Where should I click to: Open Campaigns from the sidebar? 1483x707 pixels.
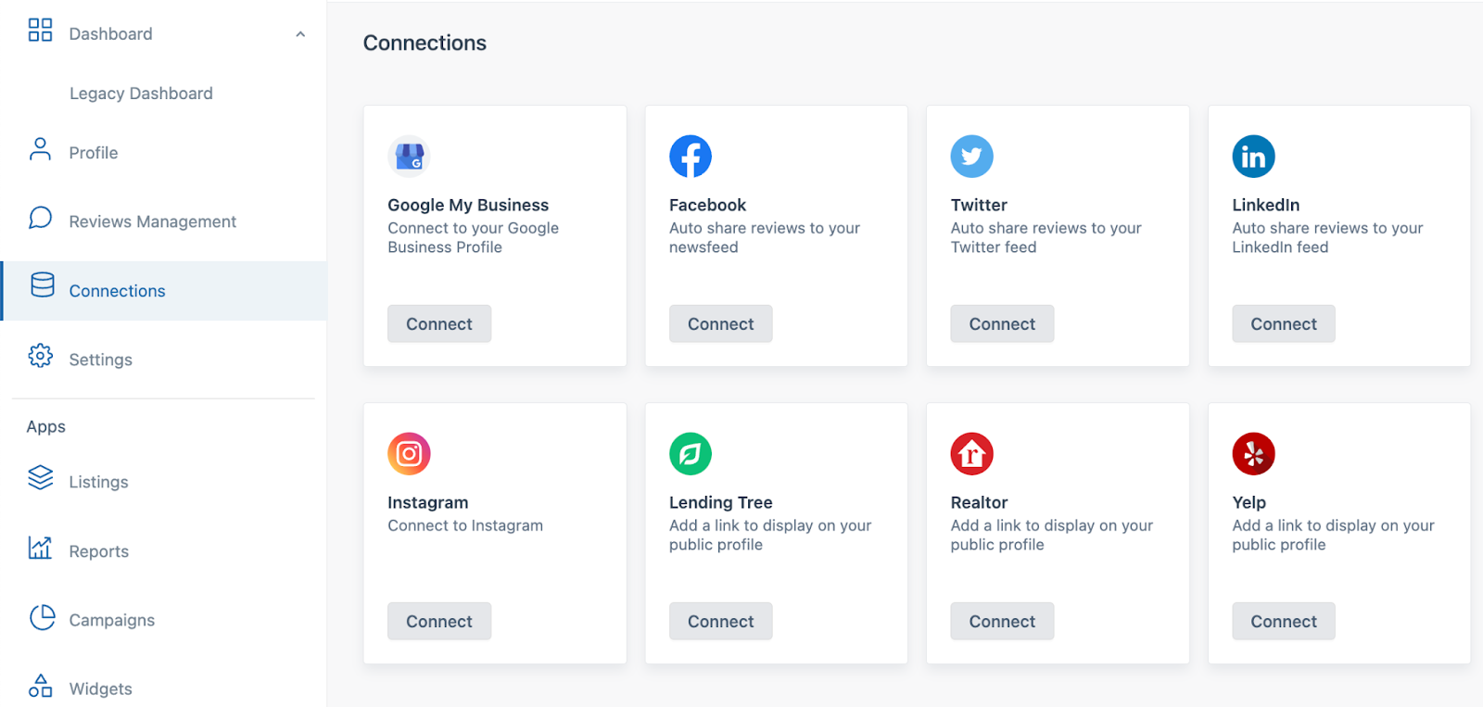pos(111,620)
